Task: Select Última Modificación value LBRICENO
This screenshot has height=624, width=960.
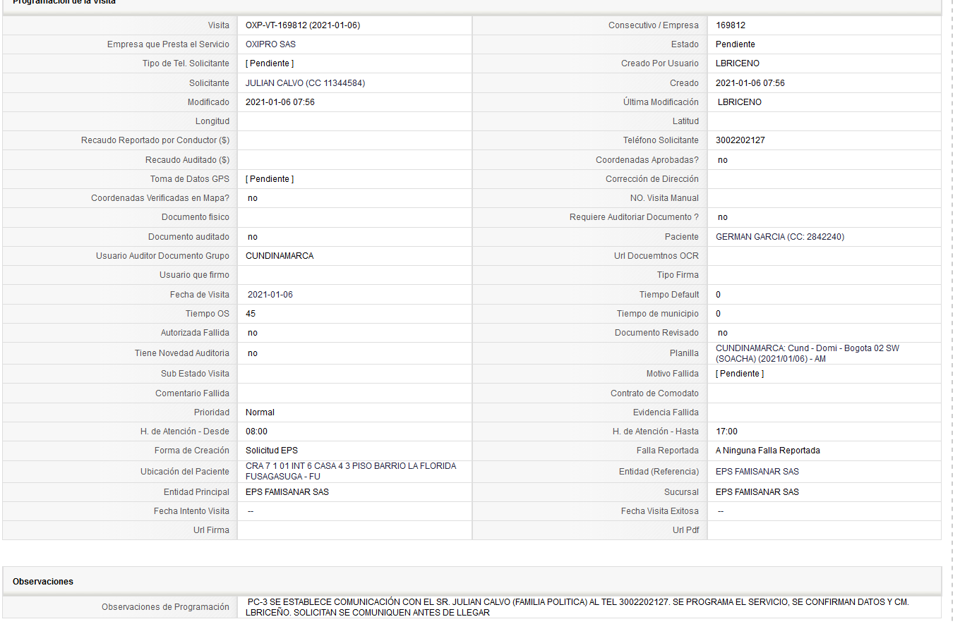Action: [x=740, y=102]
